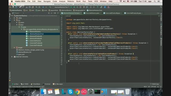Select pom.xml in the project tree
Screen dimensions: 171x96
[x=21, y=54]
